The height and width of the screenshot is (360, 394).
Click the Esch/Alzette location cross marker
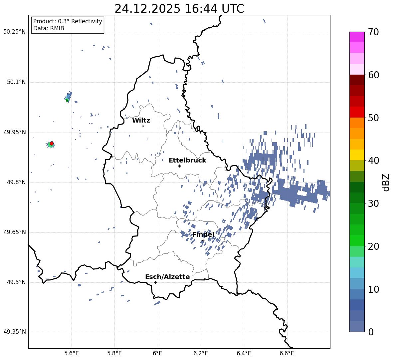click(155, 282)
